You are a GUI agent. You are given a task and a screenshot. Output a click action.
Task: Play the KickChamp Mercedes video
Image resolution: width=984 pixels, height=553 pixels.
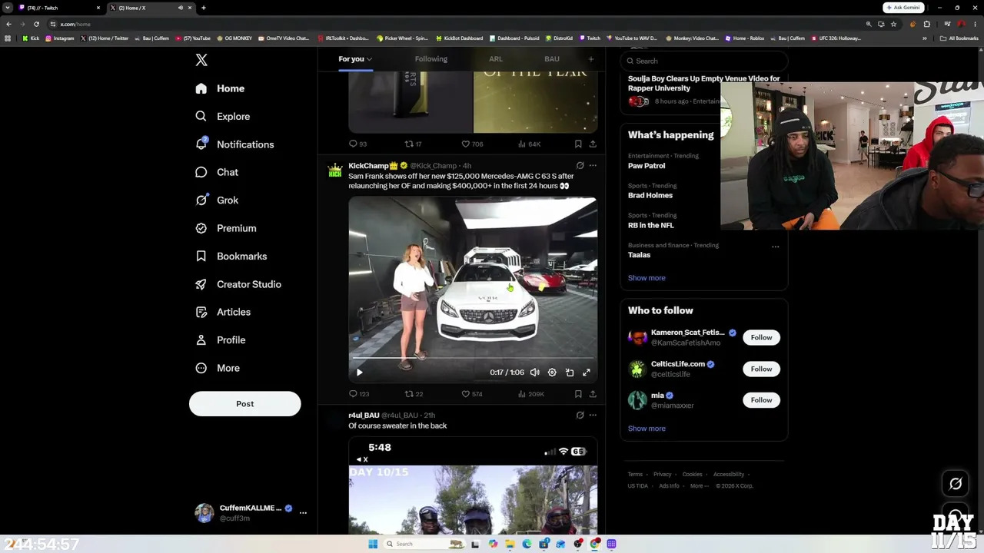359,373
